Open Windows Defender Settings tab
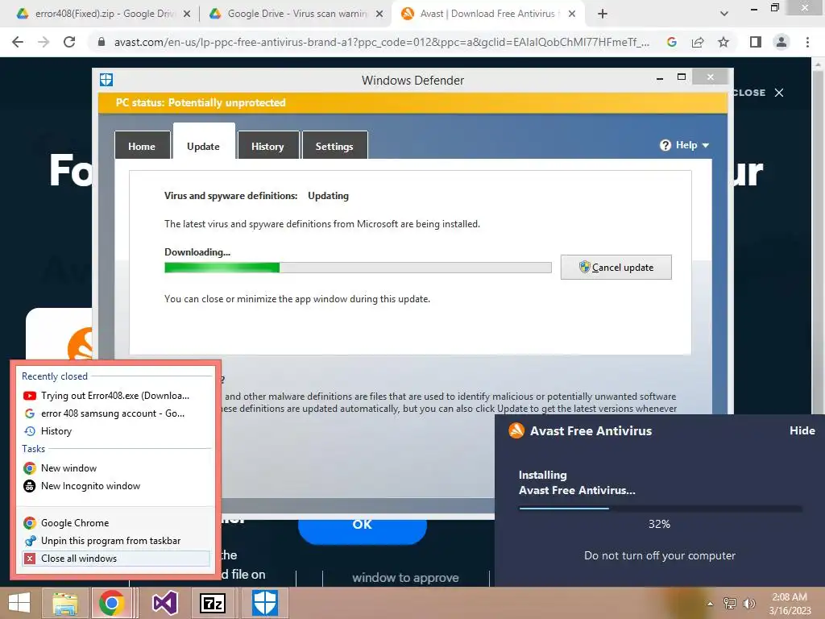This screenshot has width=825, height=619. click(334, 146)
